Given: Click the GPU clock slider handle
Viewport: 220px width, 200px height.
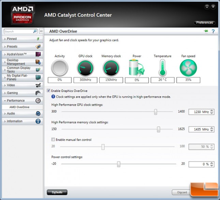Looking at the screenshot, I should tap(156, 112).
